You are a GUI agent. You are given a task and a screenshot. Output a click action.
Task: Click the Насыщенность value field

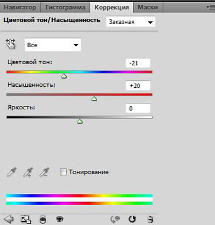[138, 86]
